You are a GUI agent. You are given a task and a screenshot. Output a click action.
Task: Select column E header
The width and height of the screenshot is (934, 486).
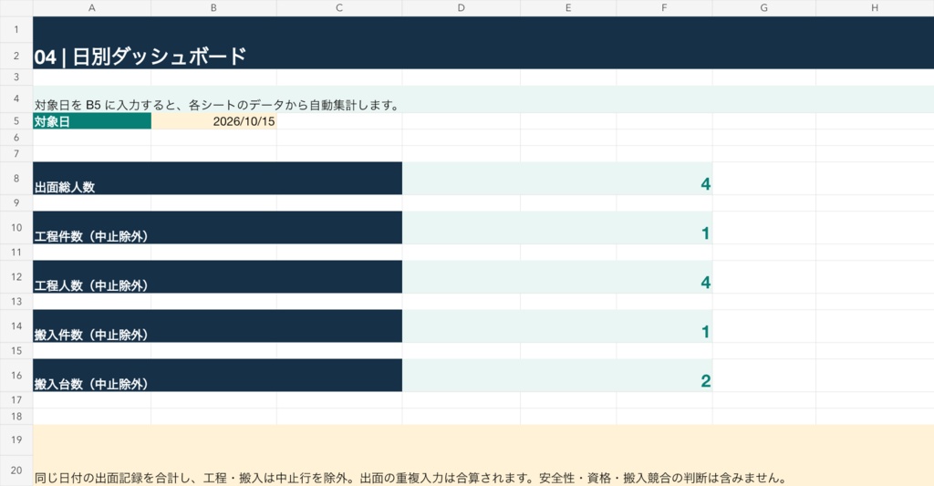[568, 7]
